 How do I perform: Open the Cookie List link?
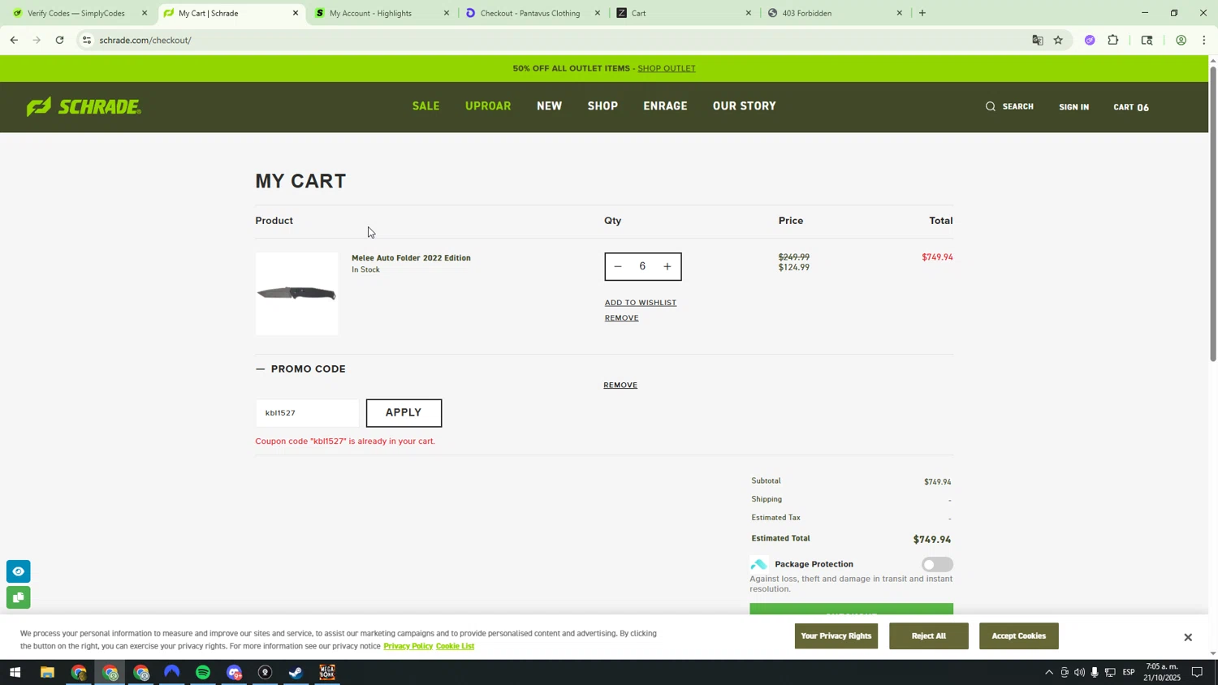[x=455, y=647]
